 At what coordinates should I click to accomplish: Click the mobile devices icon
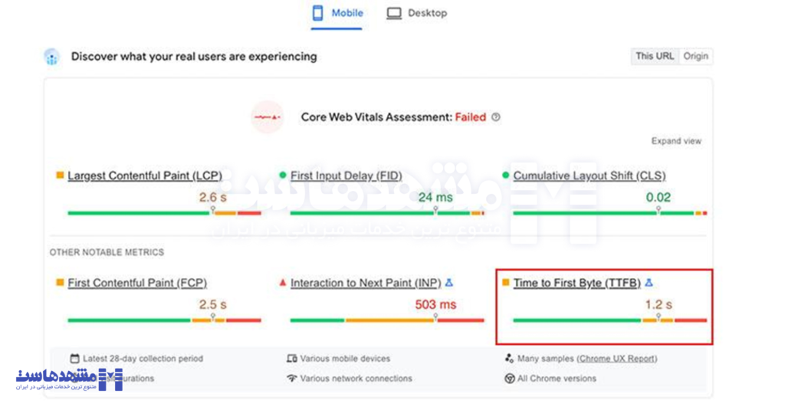pyautogui.click(x=291, y=359)
